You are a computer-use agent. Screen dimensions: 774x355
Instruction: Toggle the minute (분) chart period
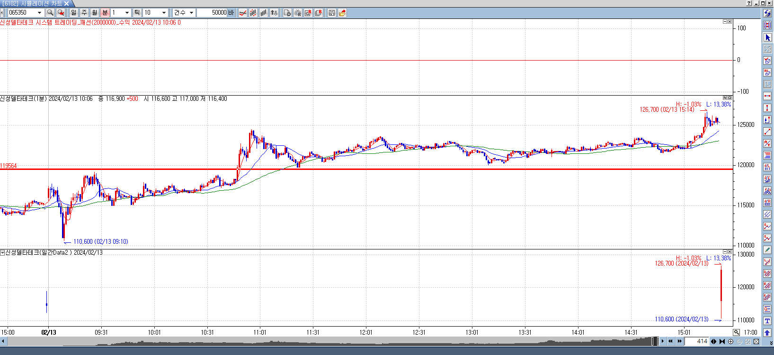tap(105, 13)
